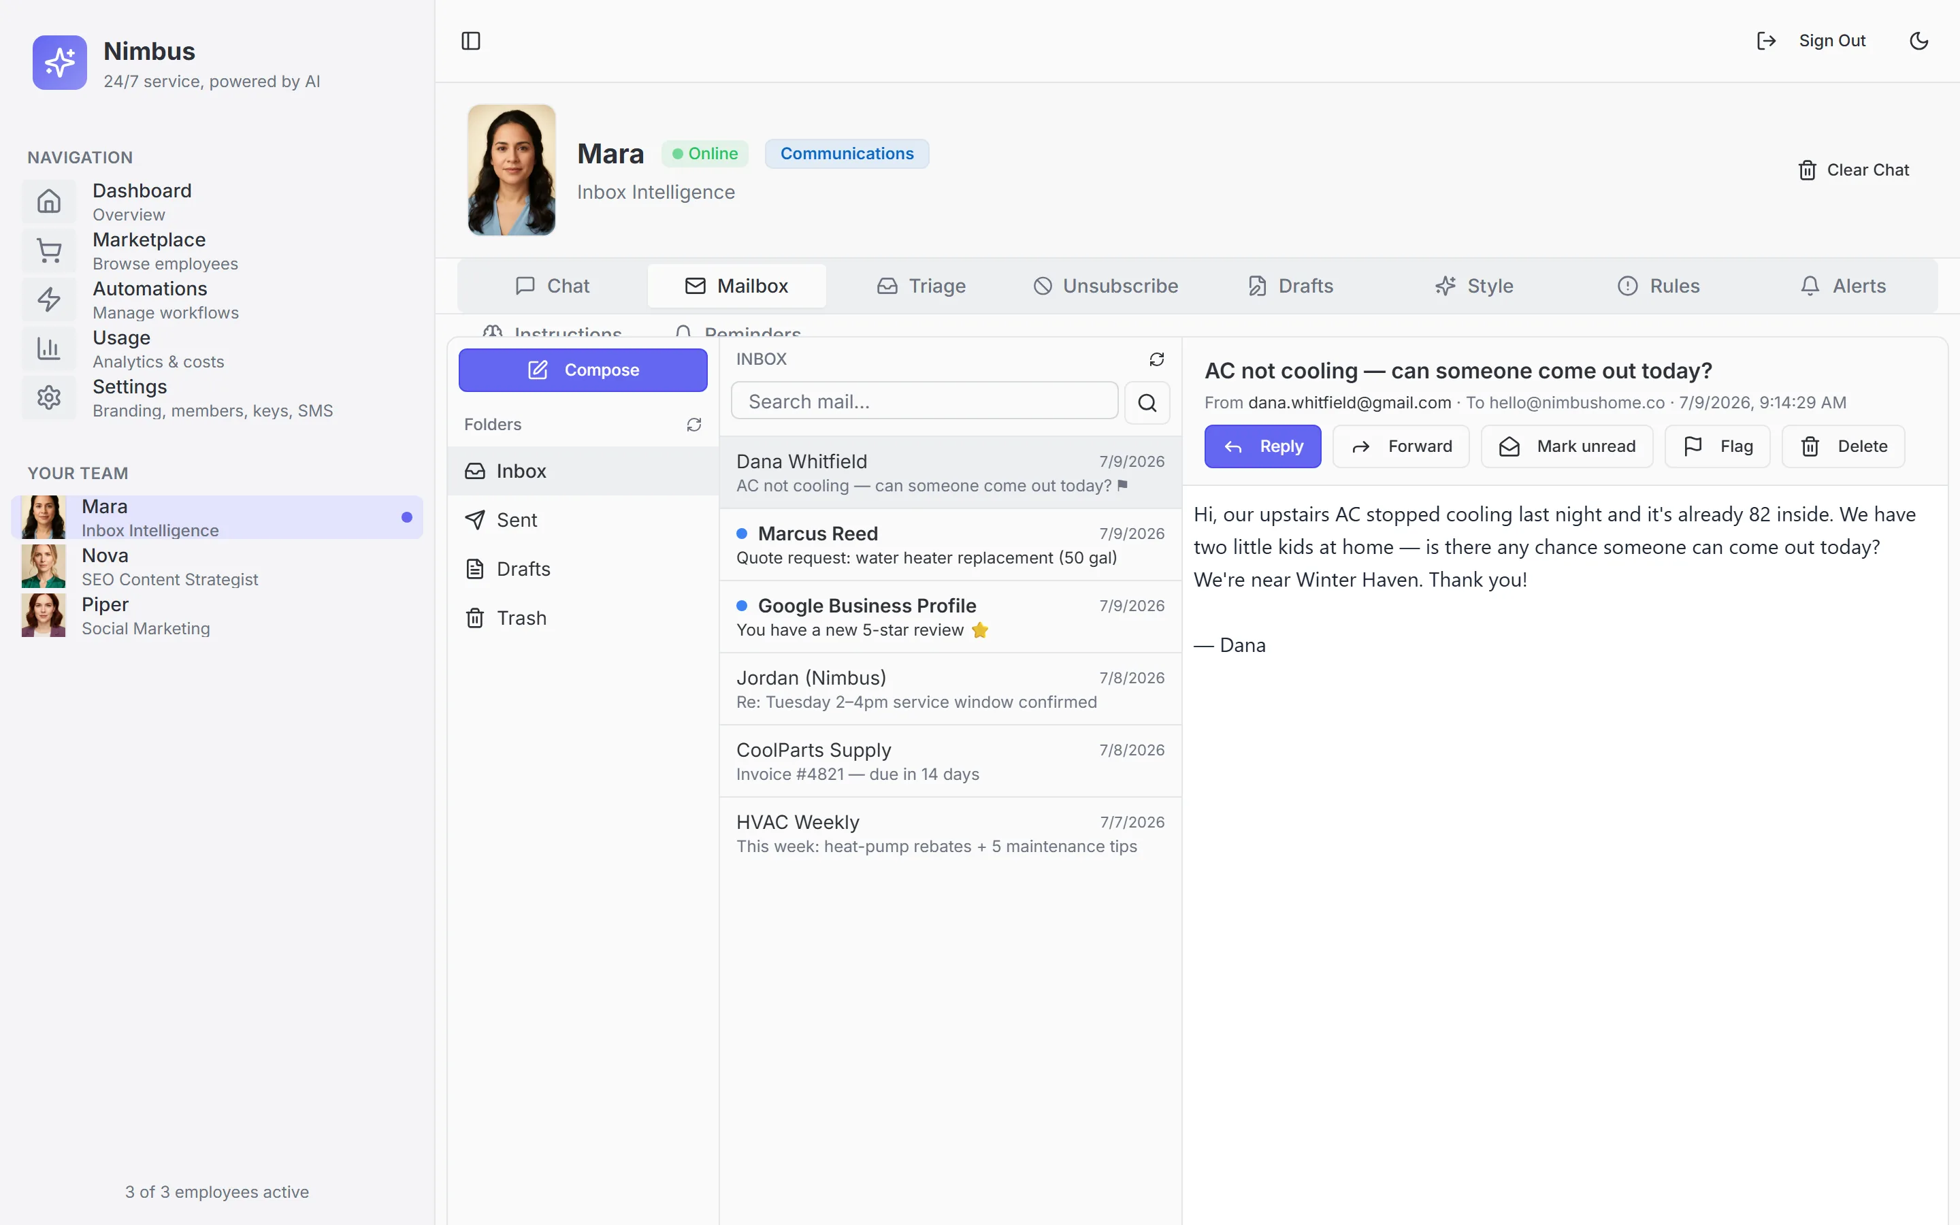The height and width of the screenshot is (1225, 1960).
Task: Click the Clear Chat trash icon
Action: 1807,170
